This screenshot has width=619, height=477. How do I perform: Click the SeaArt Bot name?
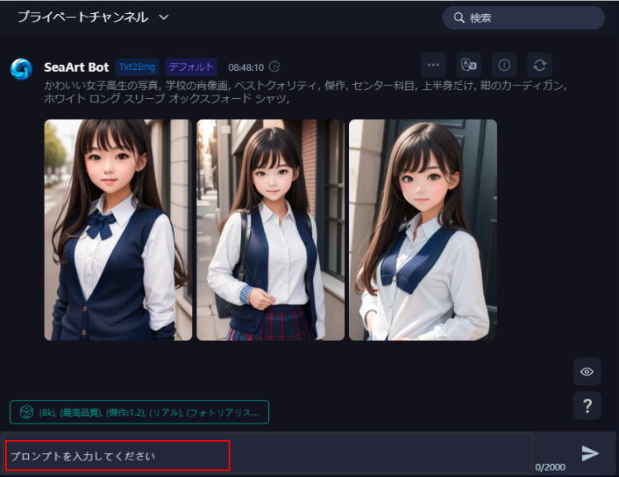pos(77,67)
